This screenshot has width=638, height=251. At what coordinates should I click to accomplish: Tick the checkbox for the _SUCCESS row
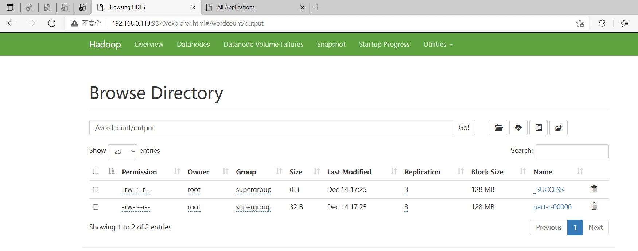click(x=96, y=190)
